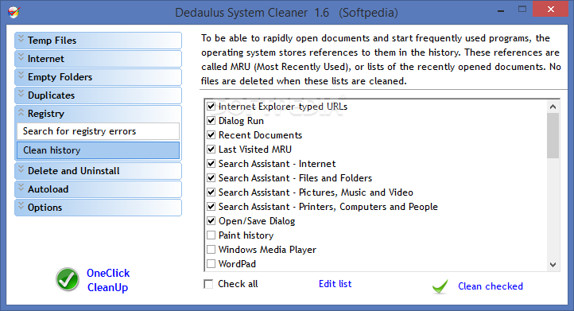Collapse the Registry section

(98, 114)
